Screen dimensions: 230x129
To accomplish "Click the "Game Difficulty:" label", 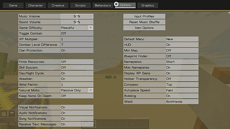I will [x=31, y=28].
